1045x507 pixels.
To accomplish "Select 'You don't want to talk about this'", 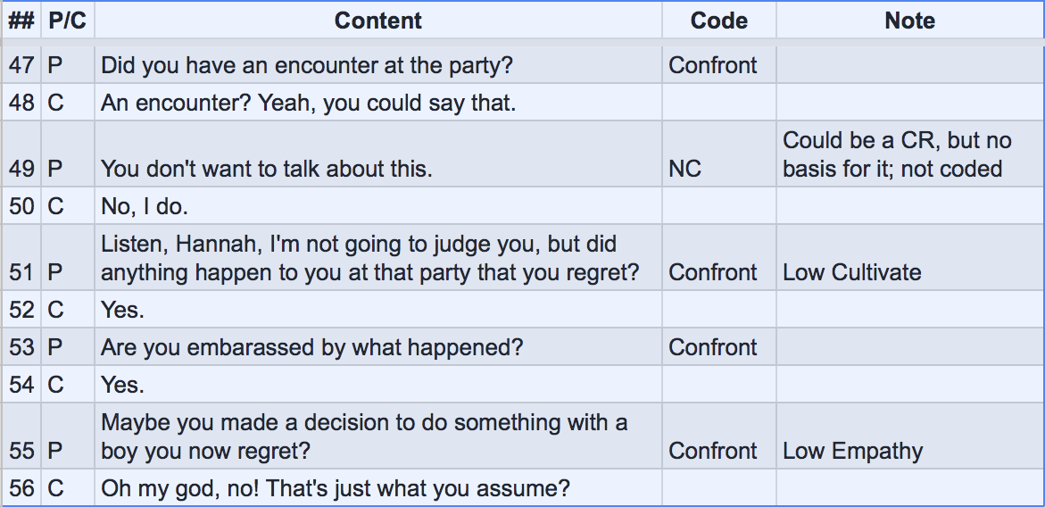I will tap(266, 169).
